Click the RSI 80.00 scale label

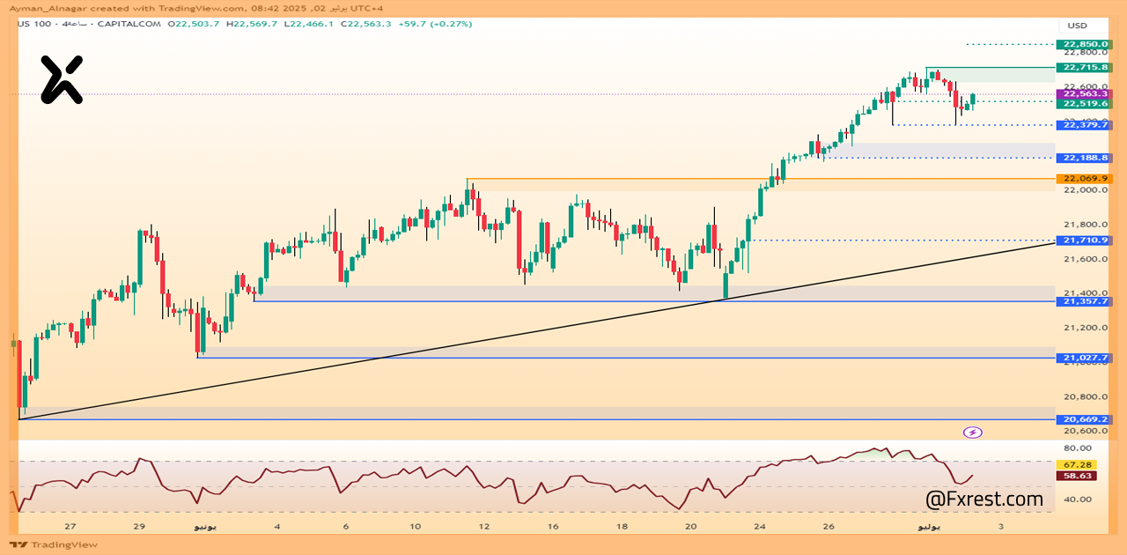pyautogui.click(x=1078, y=448)
